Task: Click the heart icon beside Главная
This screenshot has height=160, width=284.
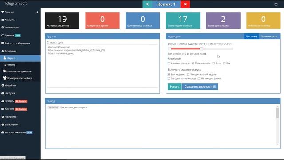Action: 3,12
